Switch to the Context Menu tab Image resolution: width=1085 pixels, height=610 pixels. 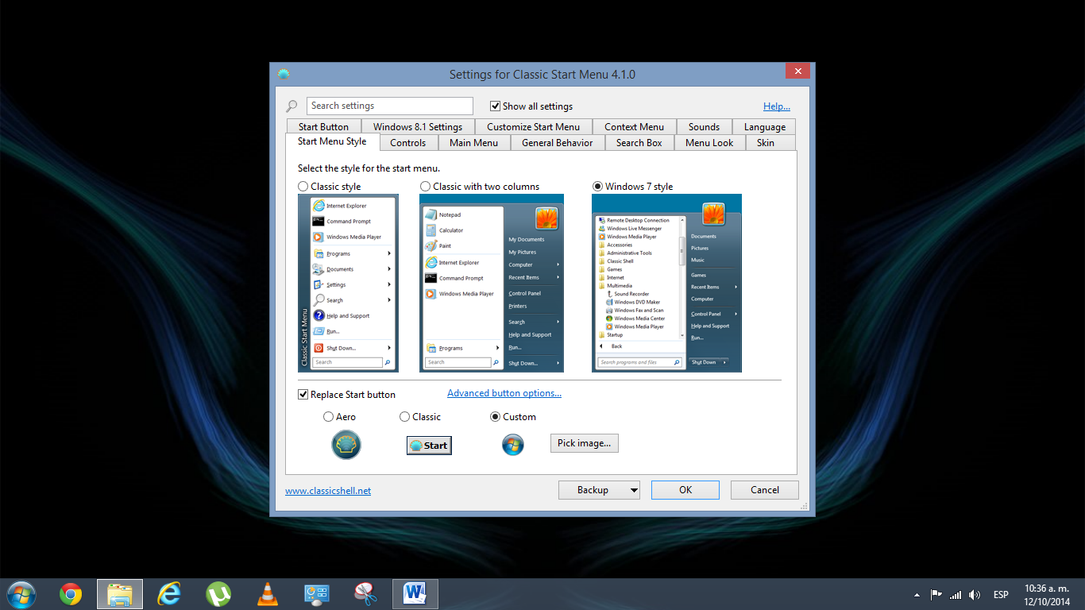pyautogui.click(x=634, y=127)
